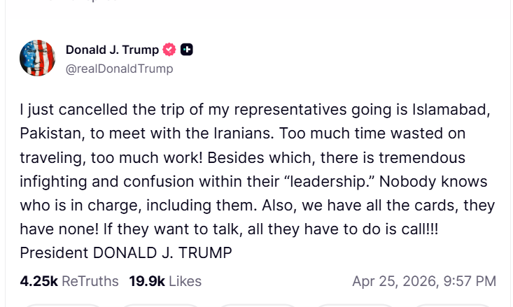Image resolution: width=513 pixels, height=307 pixels.
Task: Click the second action button under Likes
Action: click(x=160, y=305)
